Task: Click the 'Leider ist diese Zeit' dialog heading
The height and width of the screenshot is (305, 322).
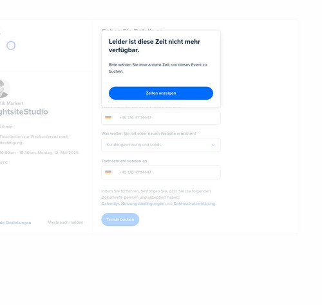Action: (x=155, y=46)
